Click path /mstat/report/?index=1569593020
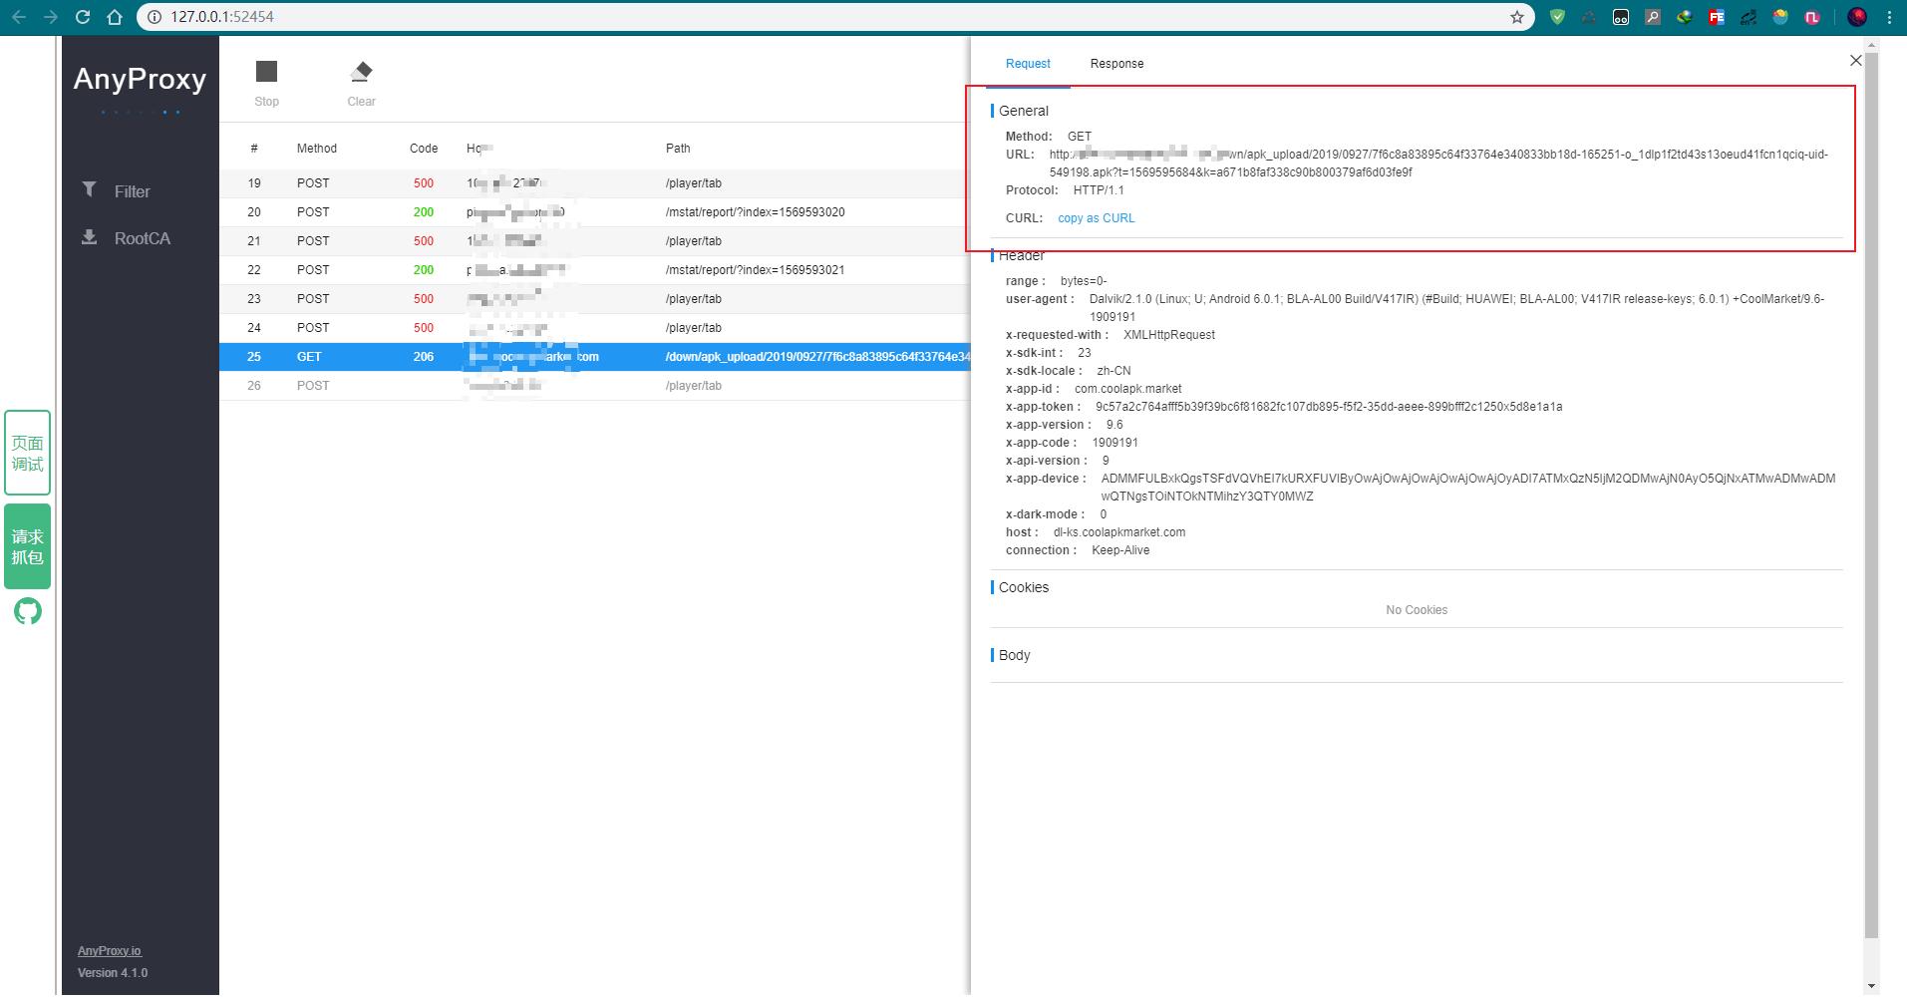Image resolution: width=1907 pixels, height=999 pixels. [756, 212]
